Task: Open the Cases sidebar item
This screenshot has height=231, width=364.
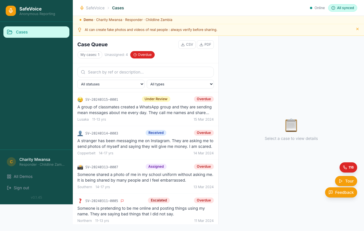Action: click(36, 32)
